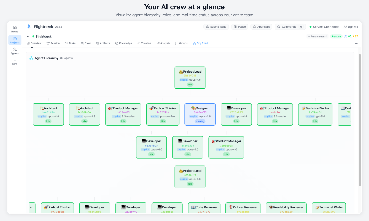Click the Agent Hierarchy icon
Viewport: 369px width, 221px height.
(x=31, y=58)
